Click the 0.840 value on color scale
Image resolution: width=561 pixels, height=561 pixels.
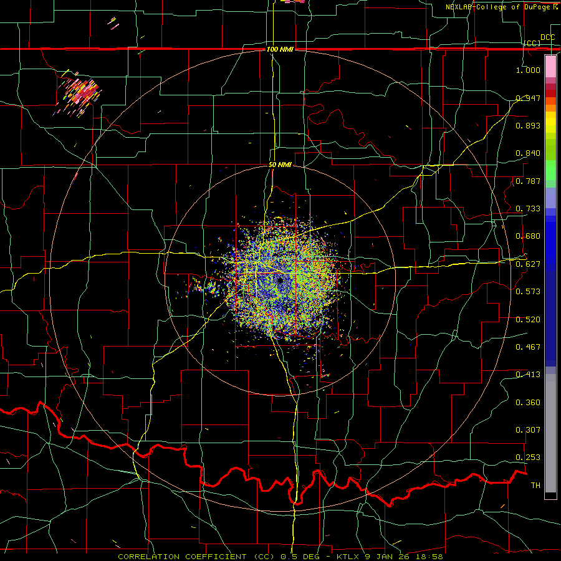click(x=528, y=153)
